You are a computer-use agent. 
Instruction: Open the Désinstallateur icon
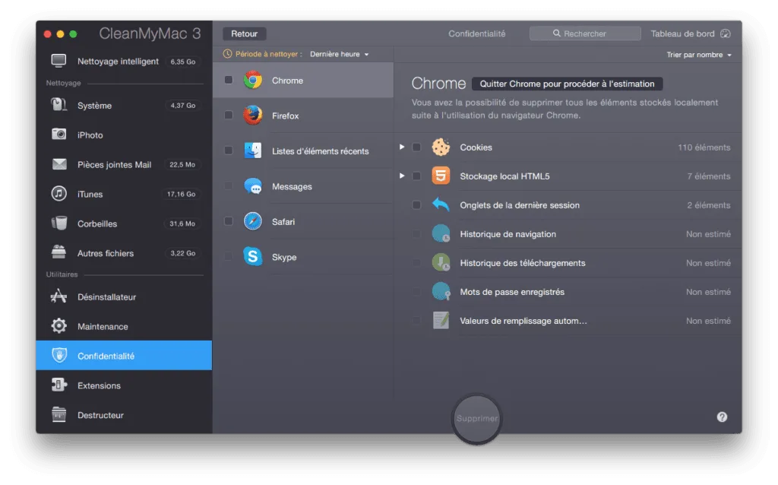point(59,296)
